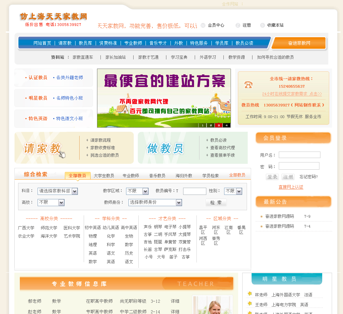Switch to the 大学生教员 tab
This screenshot has width=343, height=314.
click(x=104, y=175)
